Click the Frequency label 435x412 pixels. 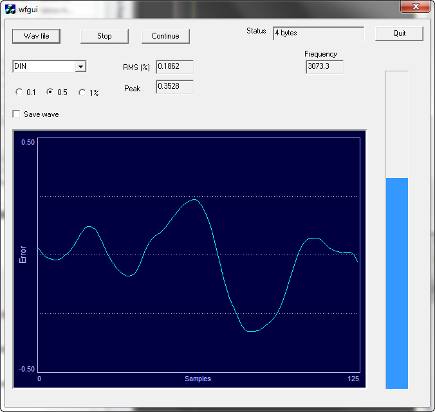pos(320,54)
